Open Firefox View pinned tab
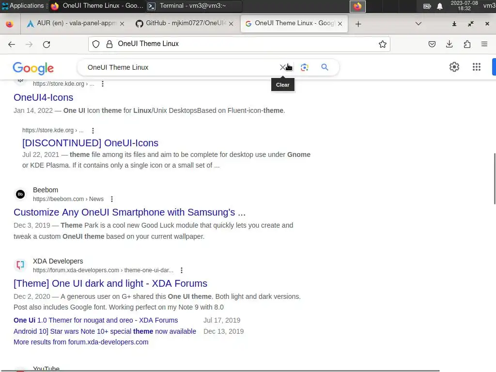The width and height of the screenshot is (496, 372). pos(10,24)
